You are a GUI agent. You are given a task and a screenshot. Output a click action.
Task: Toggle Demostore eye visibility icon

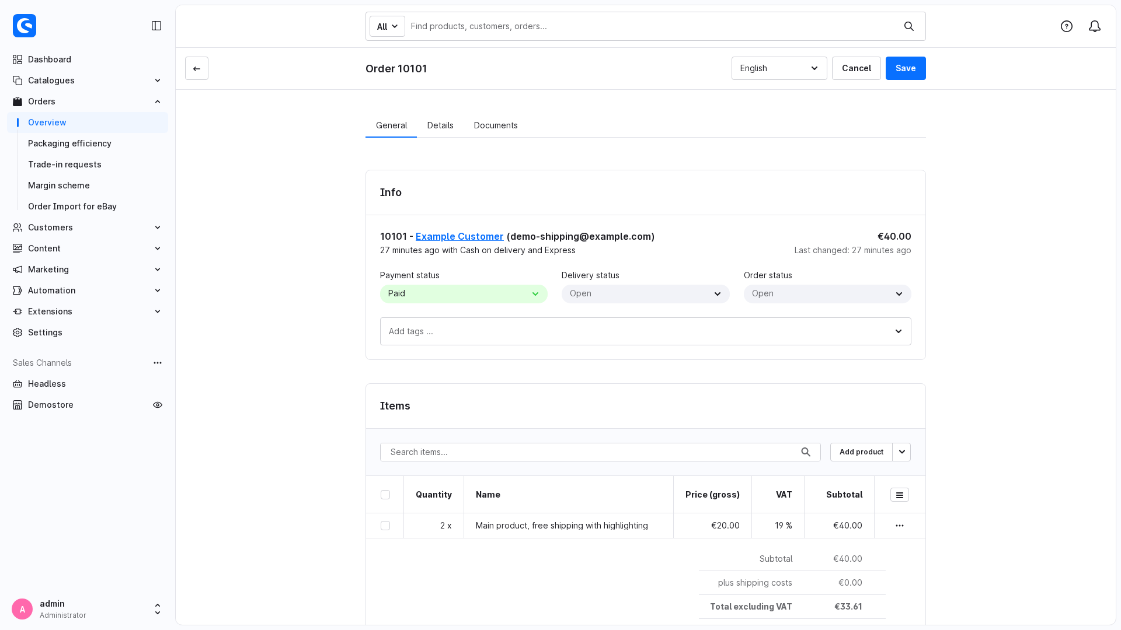158,405
